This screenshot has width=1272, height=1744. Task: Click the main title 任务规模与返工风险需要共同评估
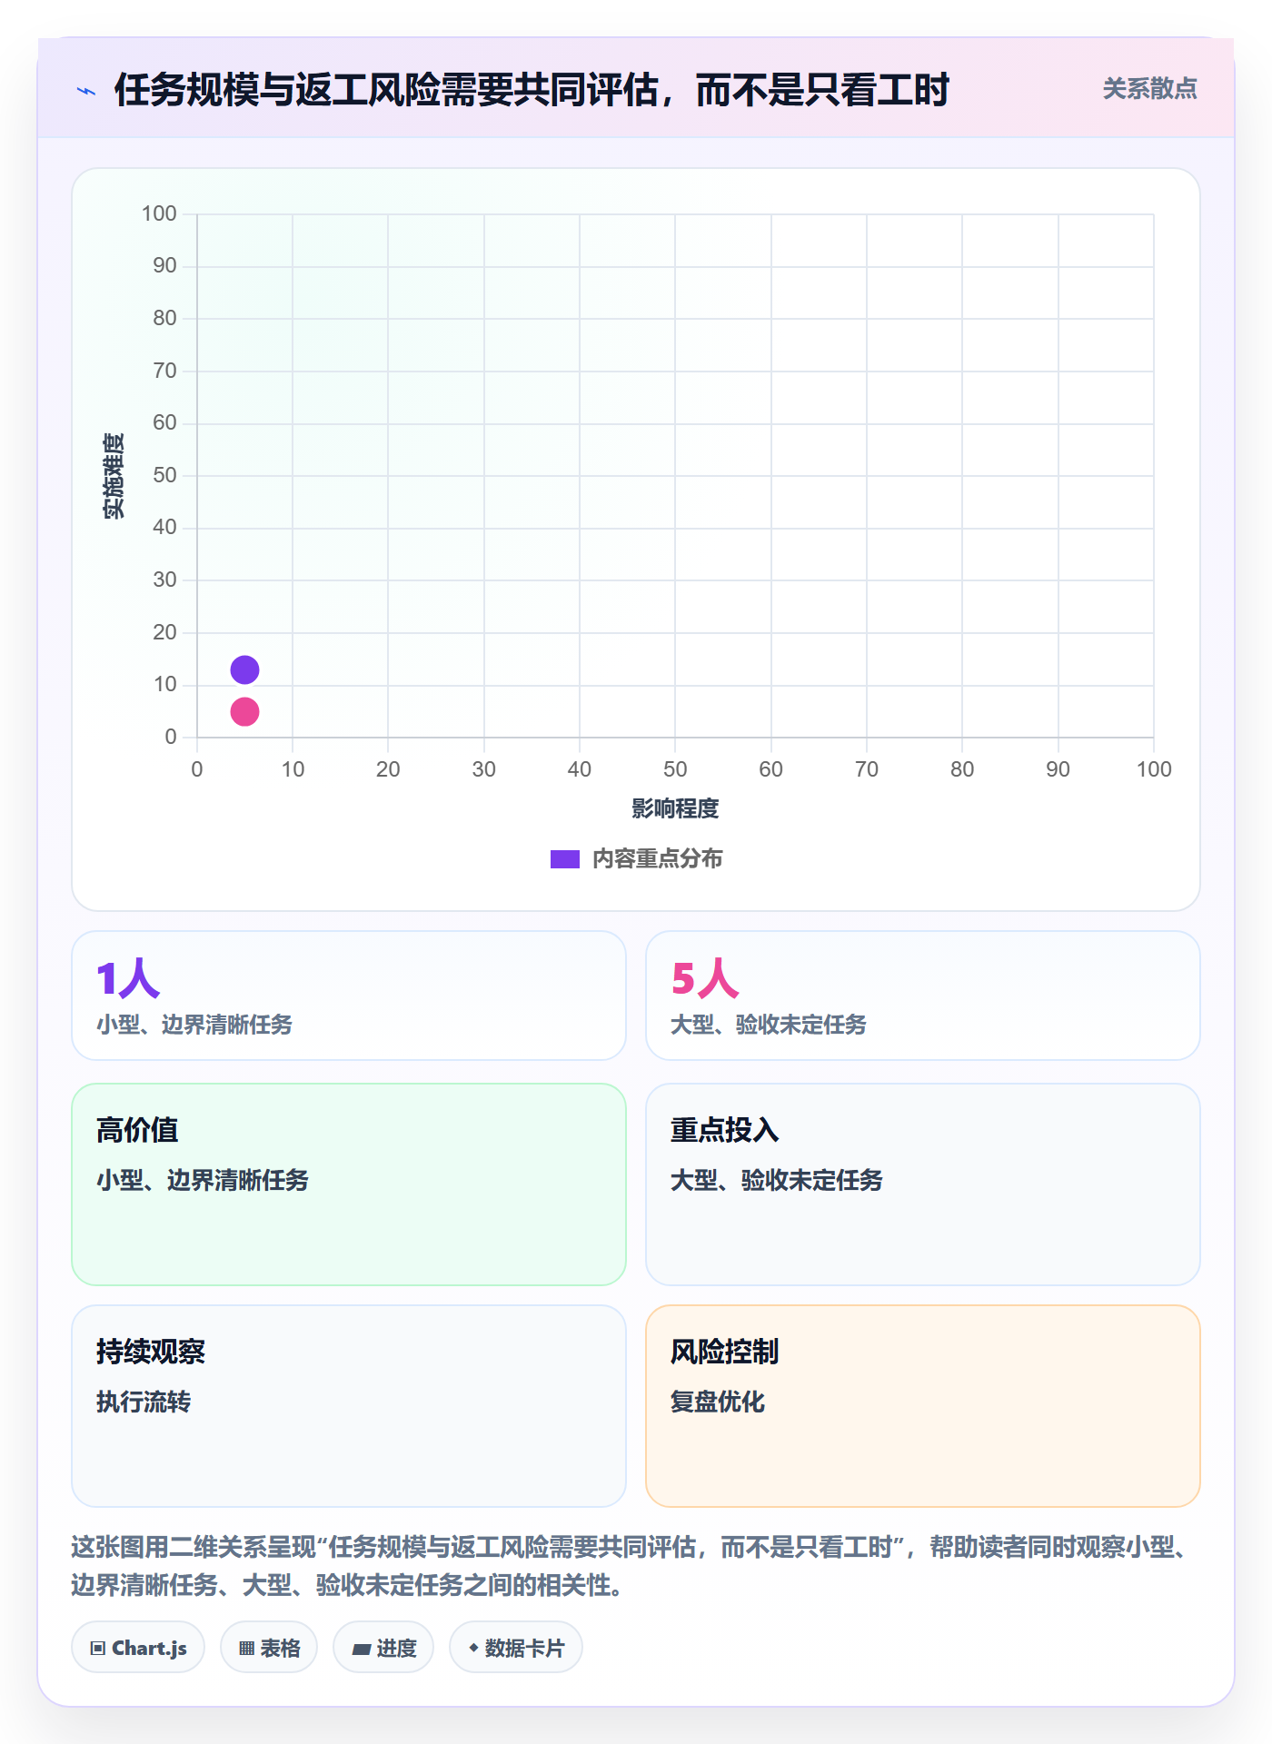coord(532,90)
